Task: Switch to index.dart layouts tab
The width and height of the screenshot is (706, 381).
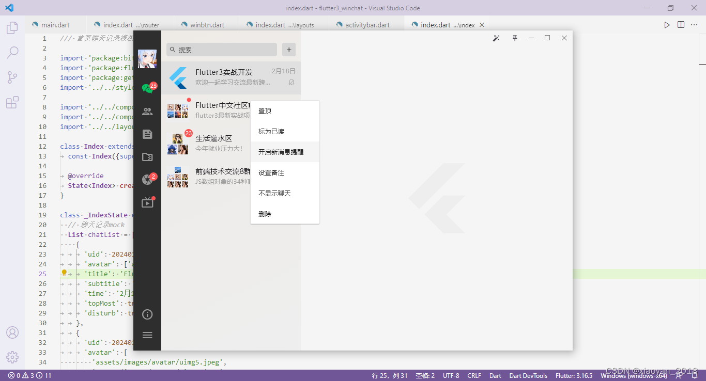Action: 284,25
